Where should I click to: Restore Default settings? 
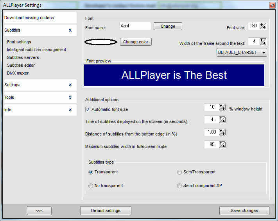pyautogui.click(x=106, y=210)
